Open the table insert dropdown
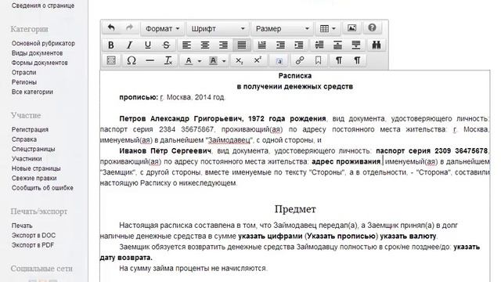501x282 pixels. (x=328, y=29)
